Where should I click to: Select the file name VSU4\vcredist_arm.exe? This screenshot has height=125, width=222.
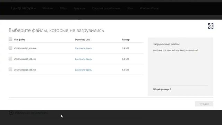click(25, 48)
